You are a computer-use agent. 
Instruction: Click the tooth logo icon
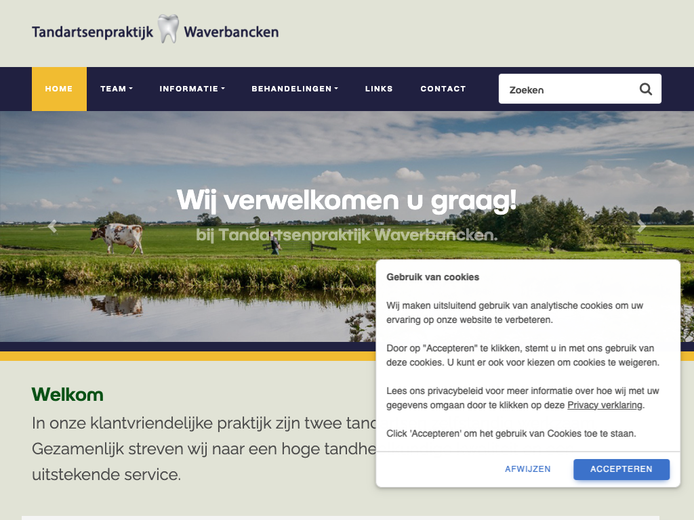pos(168,29)
